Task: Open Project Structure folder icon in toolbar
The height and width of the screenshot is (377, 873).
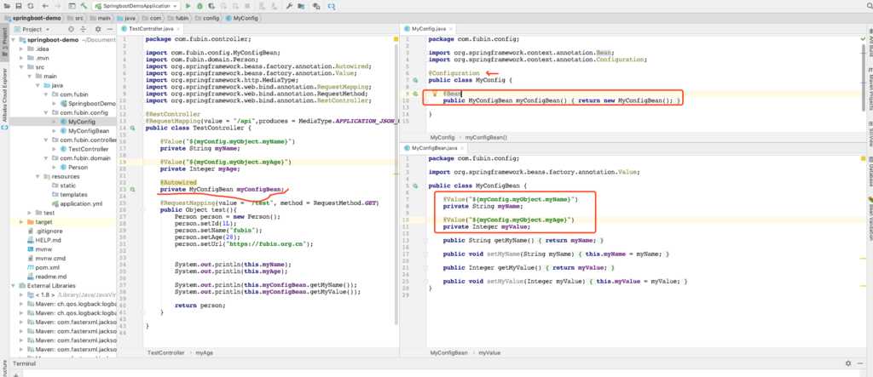Action: coord(301,6)
